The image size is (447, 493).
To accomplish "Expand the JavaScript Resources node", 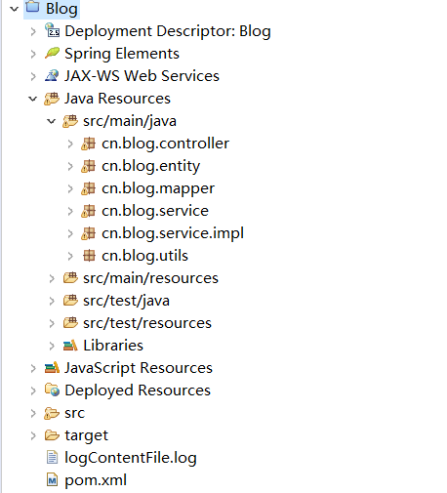I will (x=33, y=368).
